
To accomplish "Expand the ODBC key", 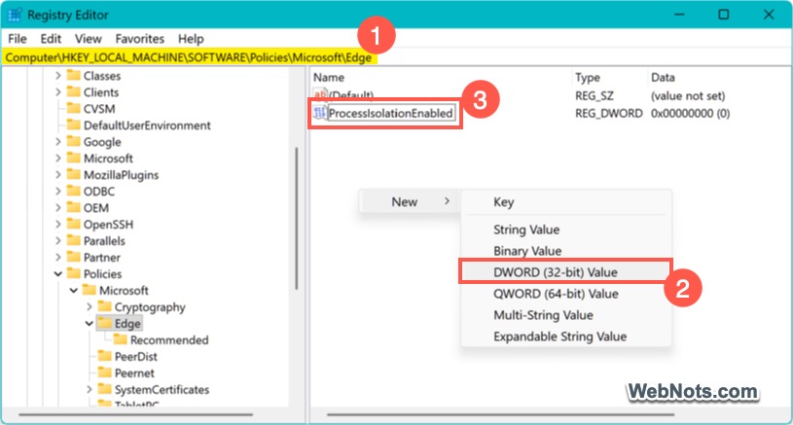I will coord(58,192).
